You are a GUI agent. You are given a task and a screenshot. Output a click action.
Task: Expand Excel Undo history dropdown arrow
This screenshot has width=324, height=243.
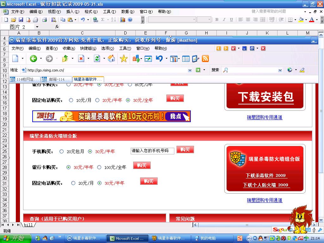(88, 20)
